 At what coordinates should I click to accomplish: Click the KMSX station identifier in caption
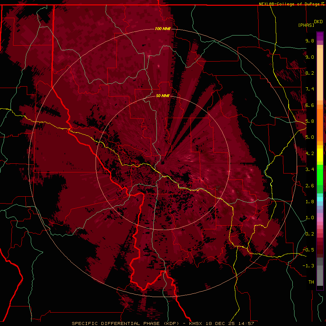[196, 323]
